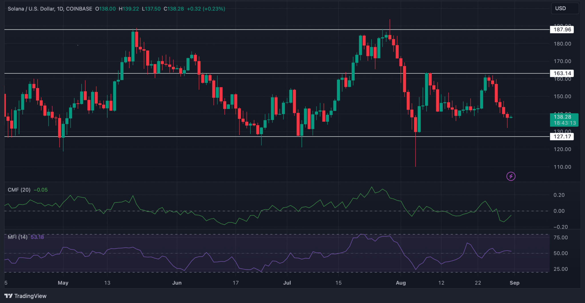Click the Solana / U.S. Dollar chart title

50,9
